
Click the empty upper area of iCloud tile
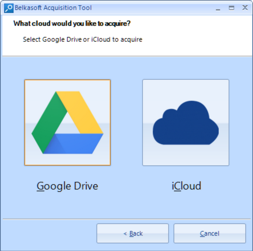coord(186,89)
